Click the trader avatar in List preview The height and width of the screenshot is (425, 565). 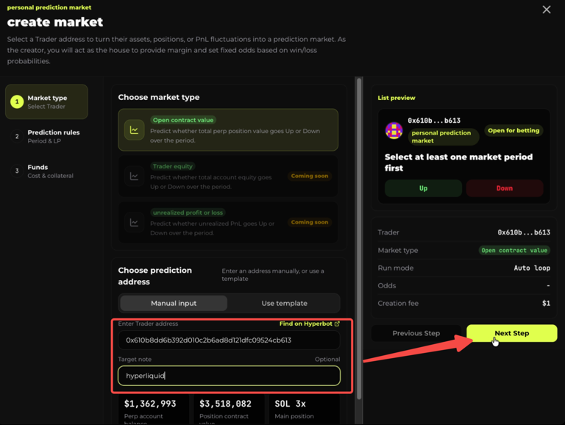(394, 130)
